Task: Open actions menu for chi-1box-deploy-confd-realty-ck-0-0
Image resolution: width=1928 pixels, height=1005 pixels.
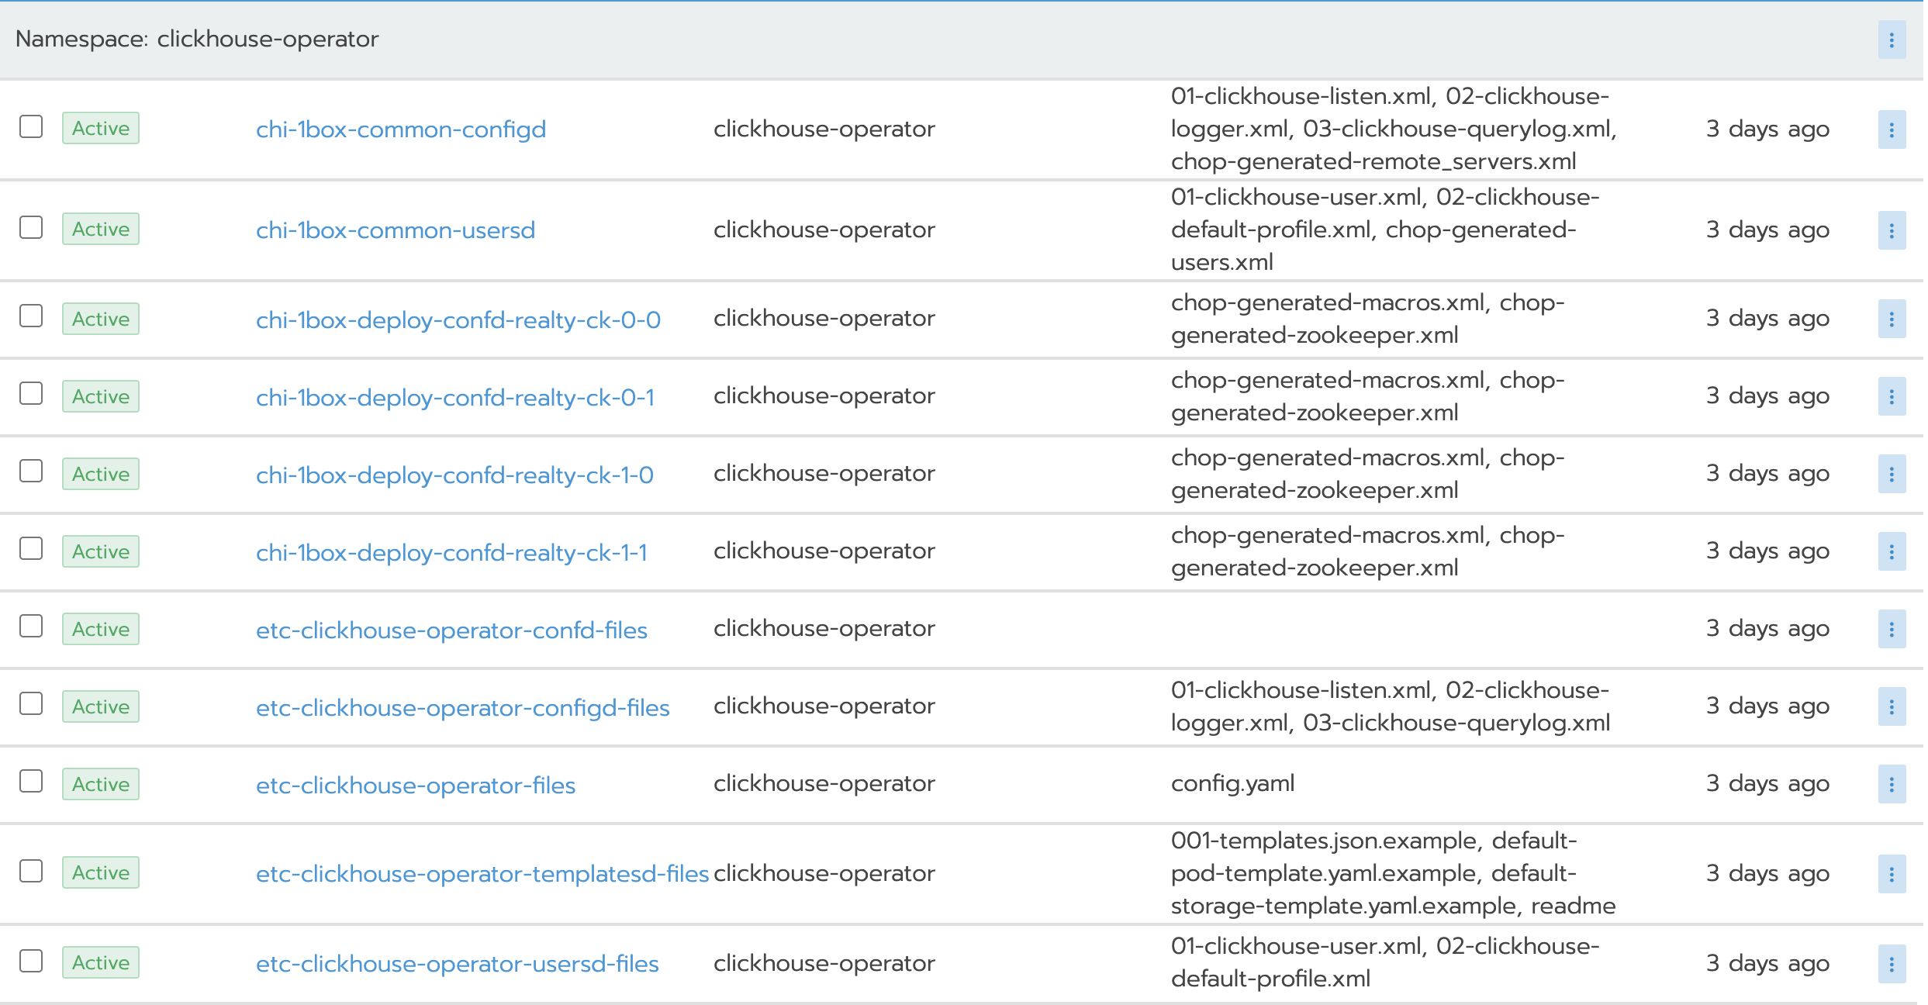Action: click(x=1891, y=319)
